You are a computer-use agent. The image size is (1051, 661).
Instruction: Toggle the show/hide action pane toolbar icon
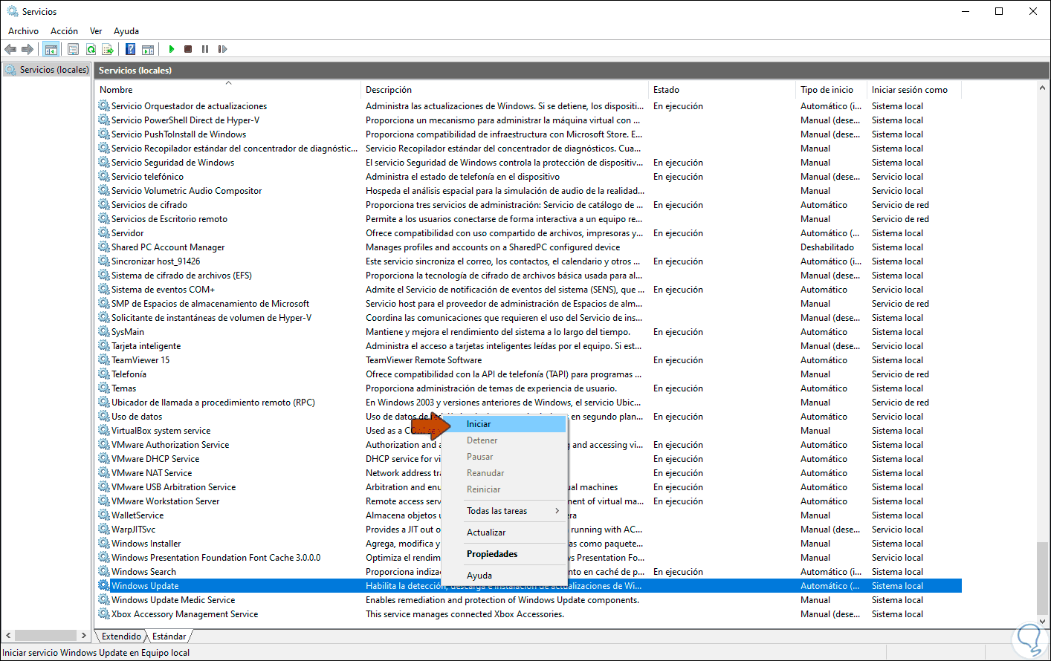coord(148,49)
